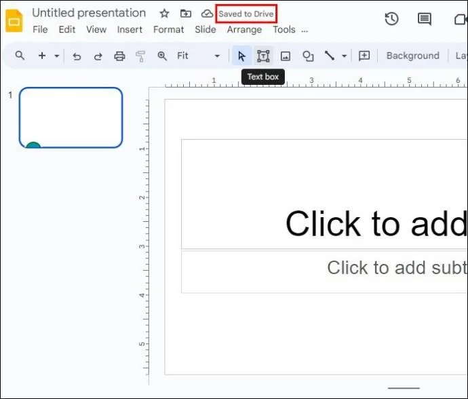Viewport: 468px width, 399px height.
Task: Open the View menu
Action: [x=96, y=30]
